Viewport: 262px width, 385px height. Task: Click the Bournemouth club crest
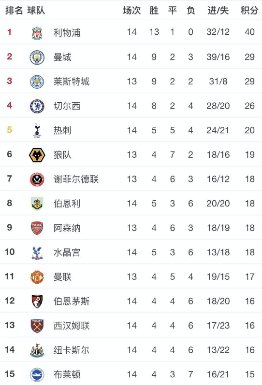point(37,302)
